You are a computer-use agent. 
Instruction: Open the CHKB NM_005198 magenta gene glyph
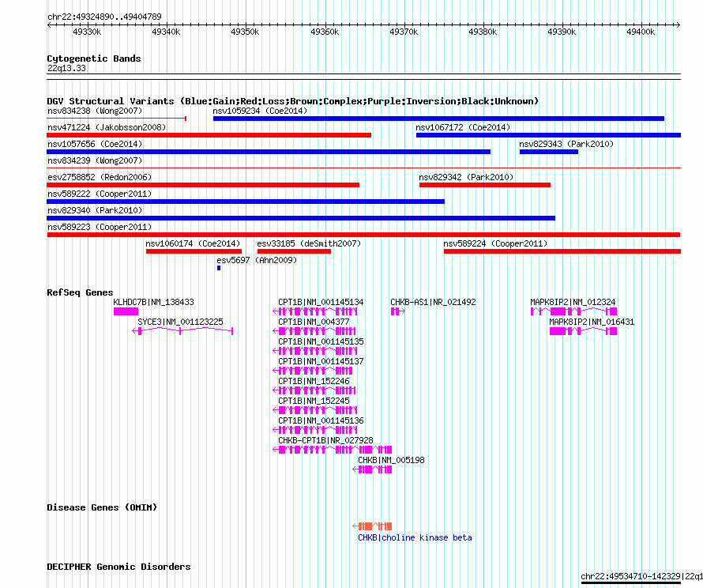(x=372, y=469)
